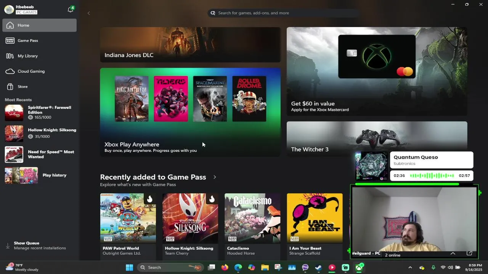Open Show Queue recent installations
The height and width of the screenshot is (274, 488).
pos(40,245)
